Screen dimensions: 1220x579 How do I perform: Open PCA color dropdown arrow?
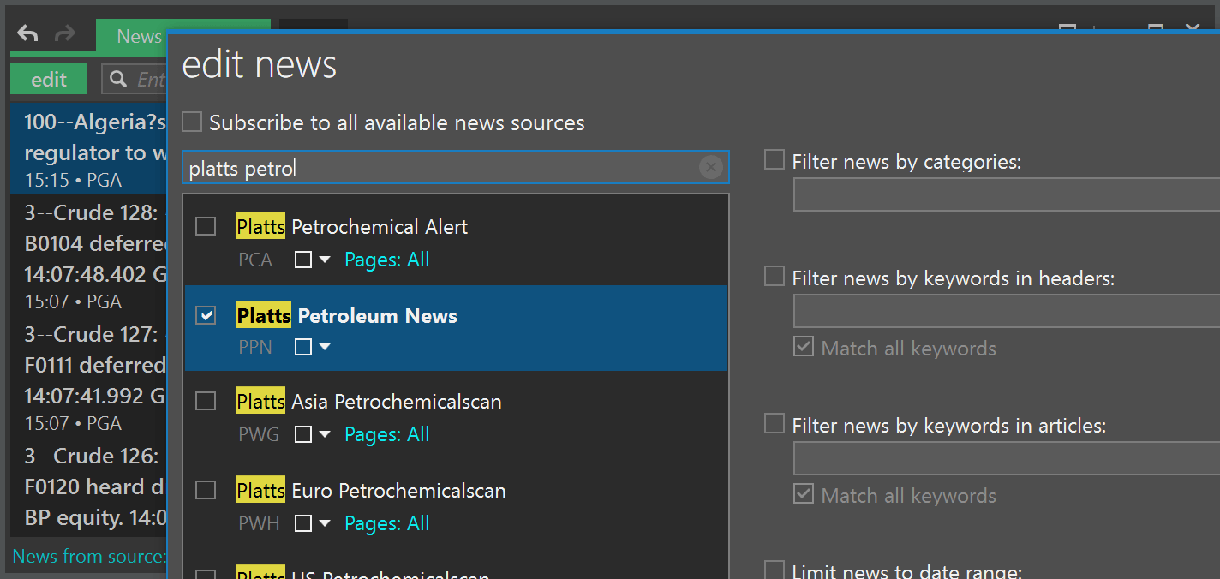point(325,260)
